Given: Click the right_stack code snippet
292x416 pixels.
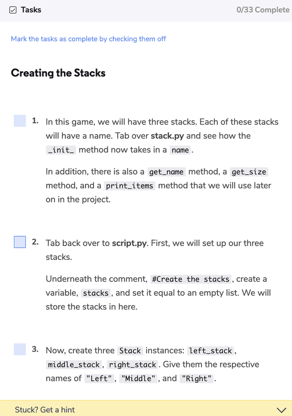Looking at the screenshot, I should click(x=133, y=364).
